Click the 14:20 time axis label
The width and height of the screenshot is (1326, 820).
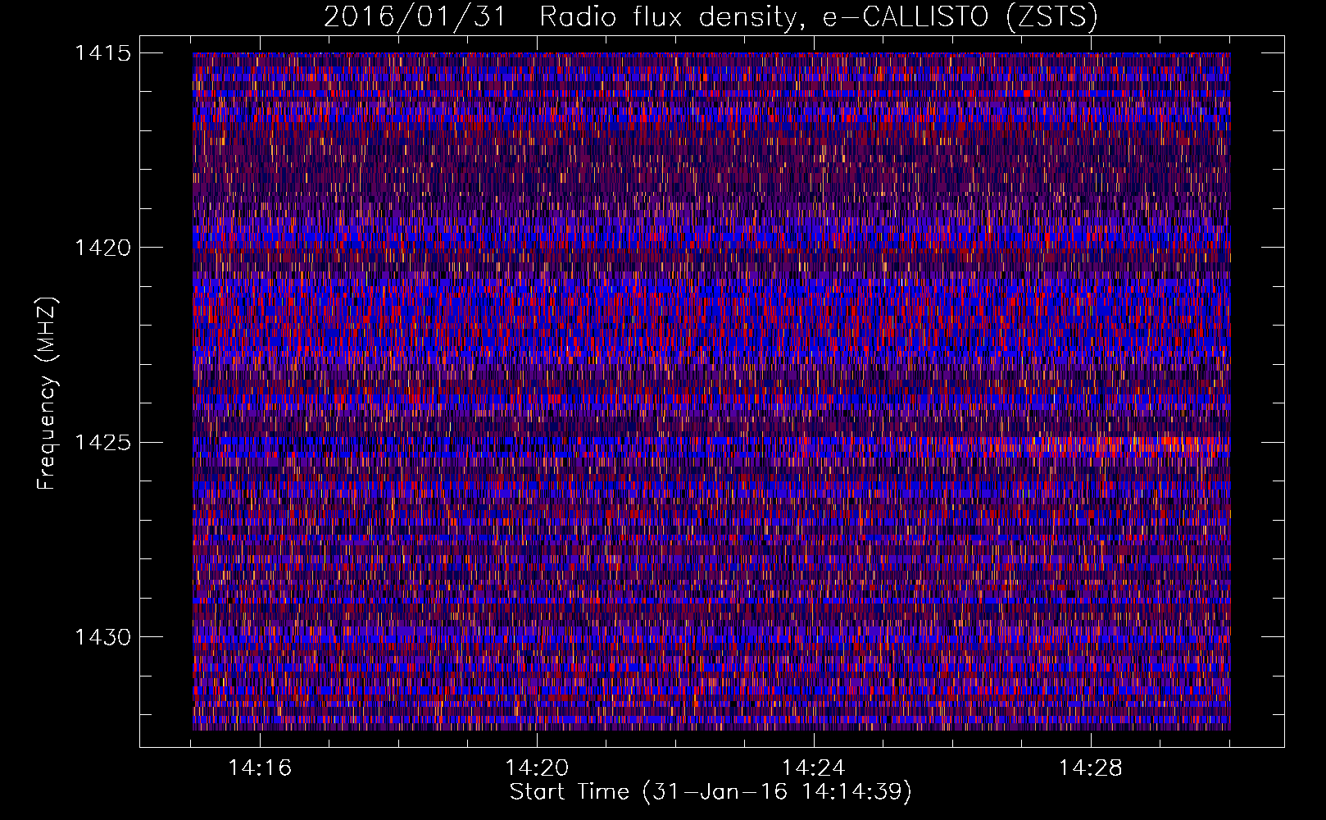(x=537, y=768)
